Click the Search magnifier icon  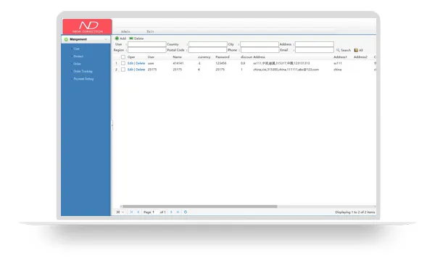click(x=338, y=50)
